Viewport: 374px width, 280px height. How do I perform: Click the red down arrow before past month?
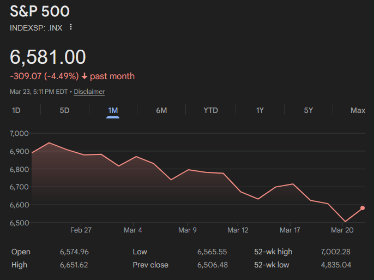point(85,76)
